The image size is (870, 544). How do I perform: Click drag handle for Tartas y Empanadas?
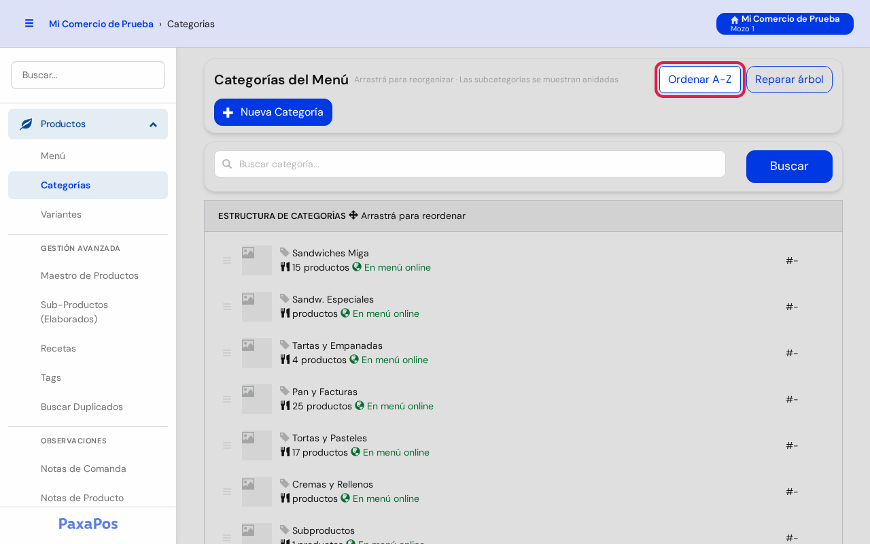[x=227, y=353]
